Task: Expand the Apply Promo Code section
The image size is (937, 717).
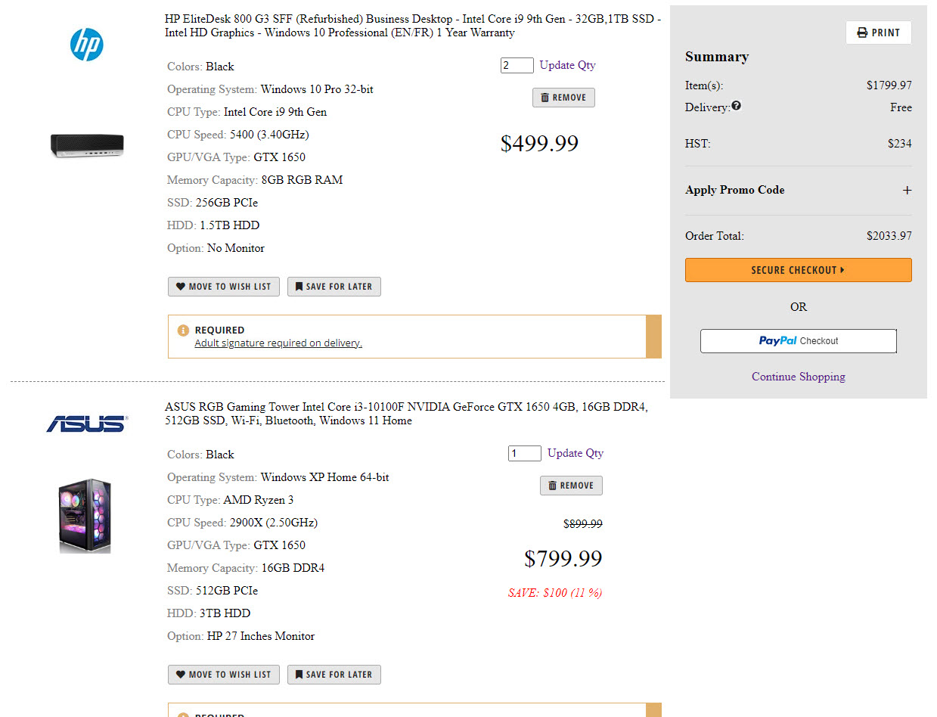Action: pyautogui.click(x=907, y=190)
